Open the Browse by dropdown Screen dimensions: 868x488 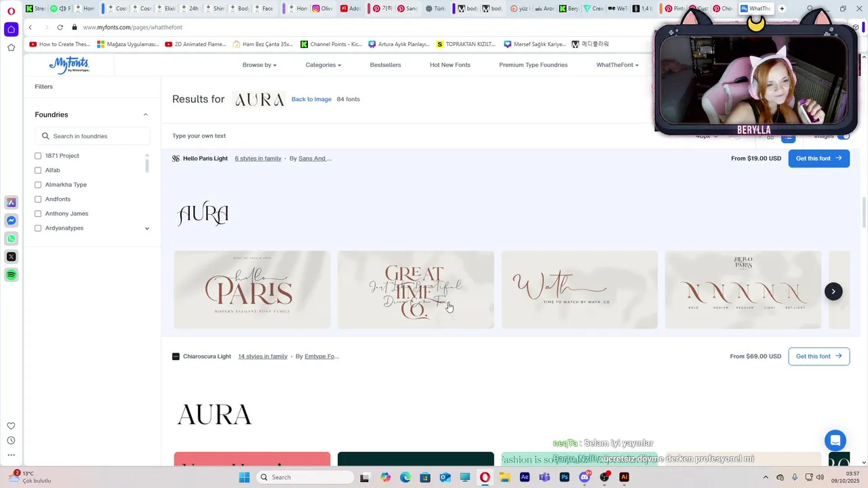point(259,65)
